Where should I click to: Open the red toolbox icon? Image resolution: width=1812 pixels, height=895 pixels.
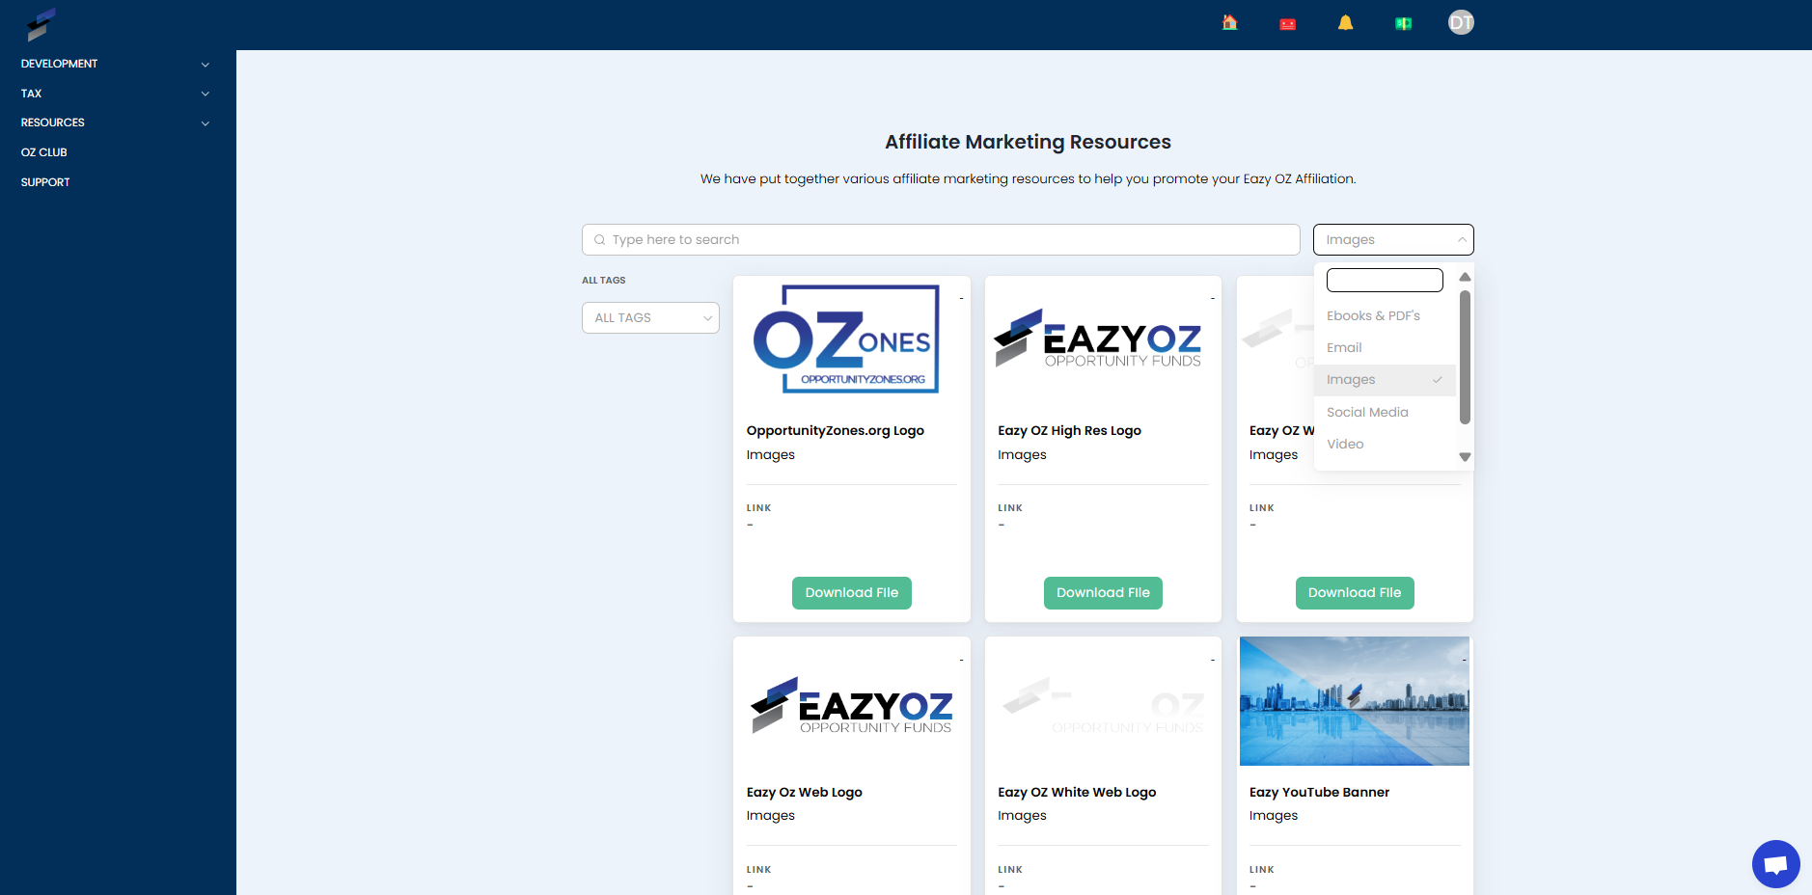[1287, 23]
